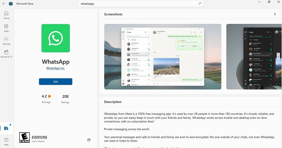The width and height of the screenshot is (282, 148).
Task: Open Movies & TV section in sidebar
Action: pos(6,54)
